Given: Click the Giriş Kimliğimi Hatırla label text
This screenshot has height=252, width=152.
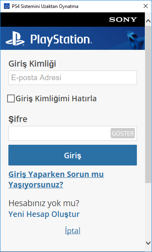Looking at the screenshot, I should pyautogui.click(x=56, y=98).
